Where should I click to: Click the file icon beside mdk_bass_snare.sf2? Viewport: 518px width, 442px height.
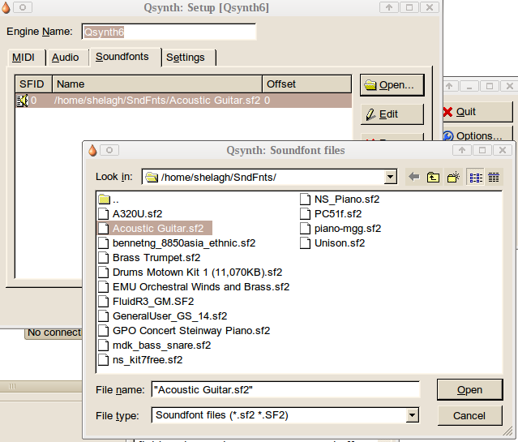click(104, 345)
